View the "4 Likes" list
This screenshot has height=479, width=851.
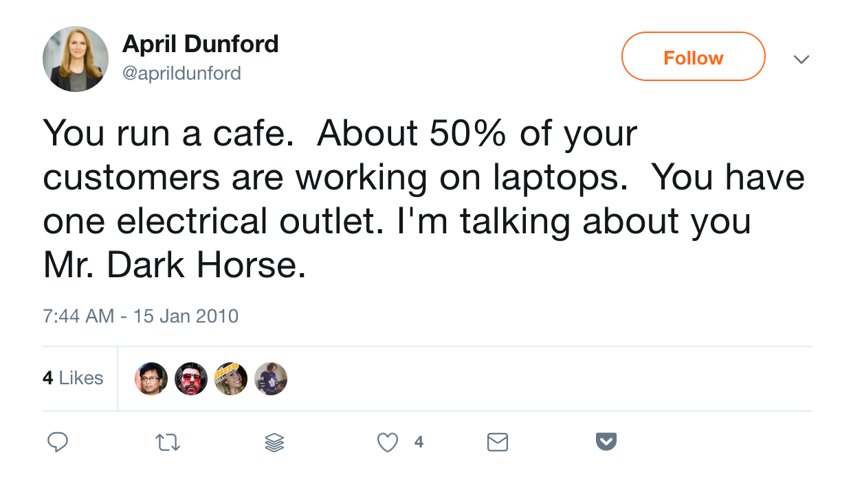click(73, 378)
